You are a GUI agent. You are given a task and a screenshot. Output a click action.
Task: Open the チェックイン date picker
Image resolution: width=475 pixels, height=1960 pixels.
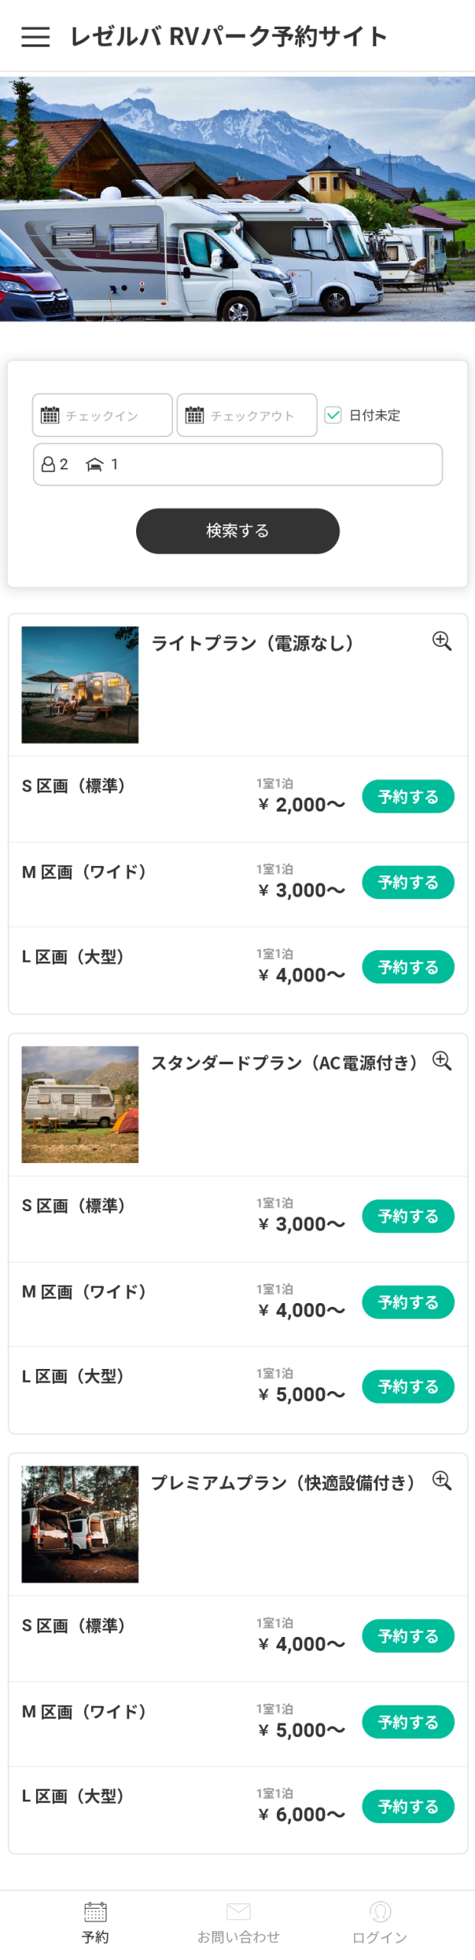point(102,415)
